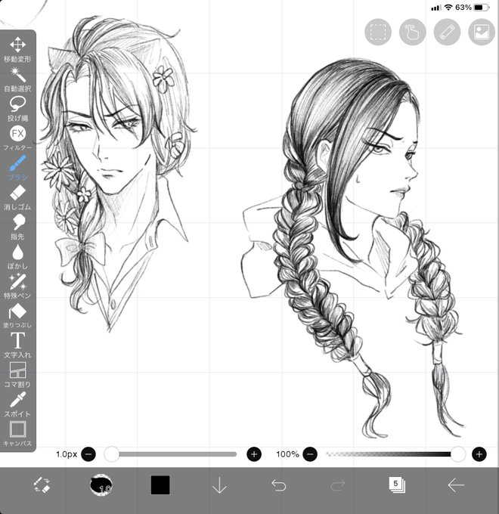This screenshot has height=514, width=499.
Task: Open the layers panel showing 5
Action: (397, 485)
